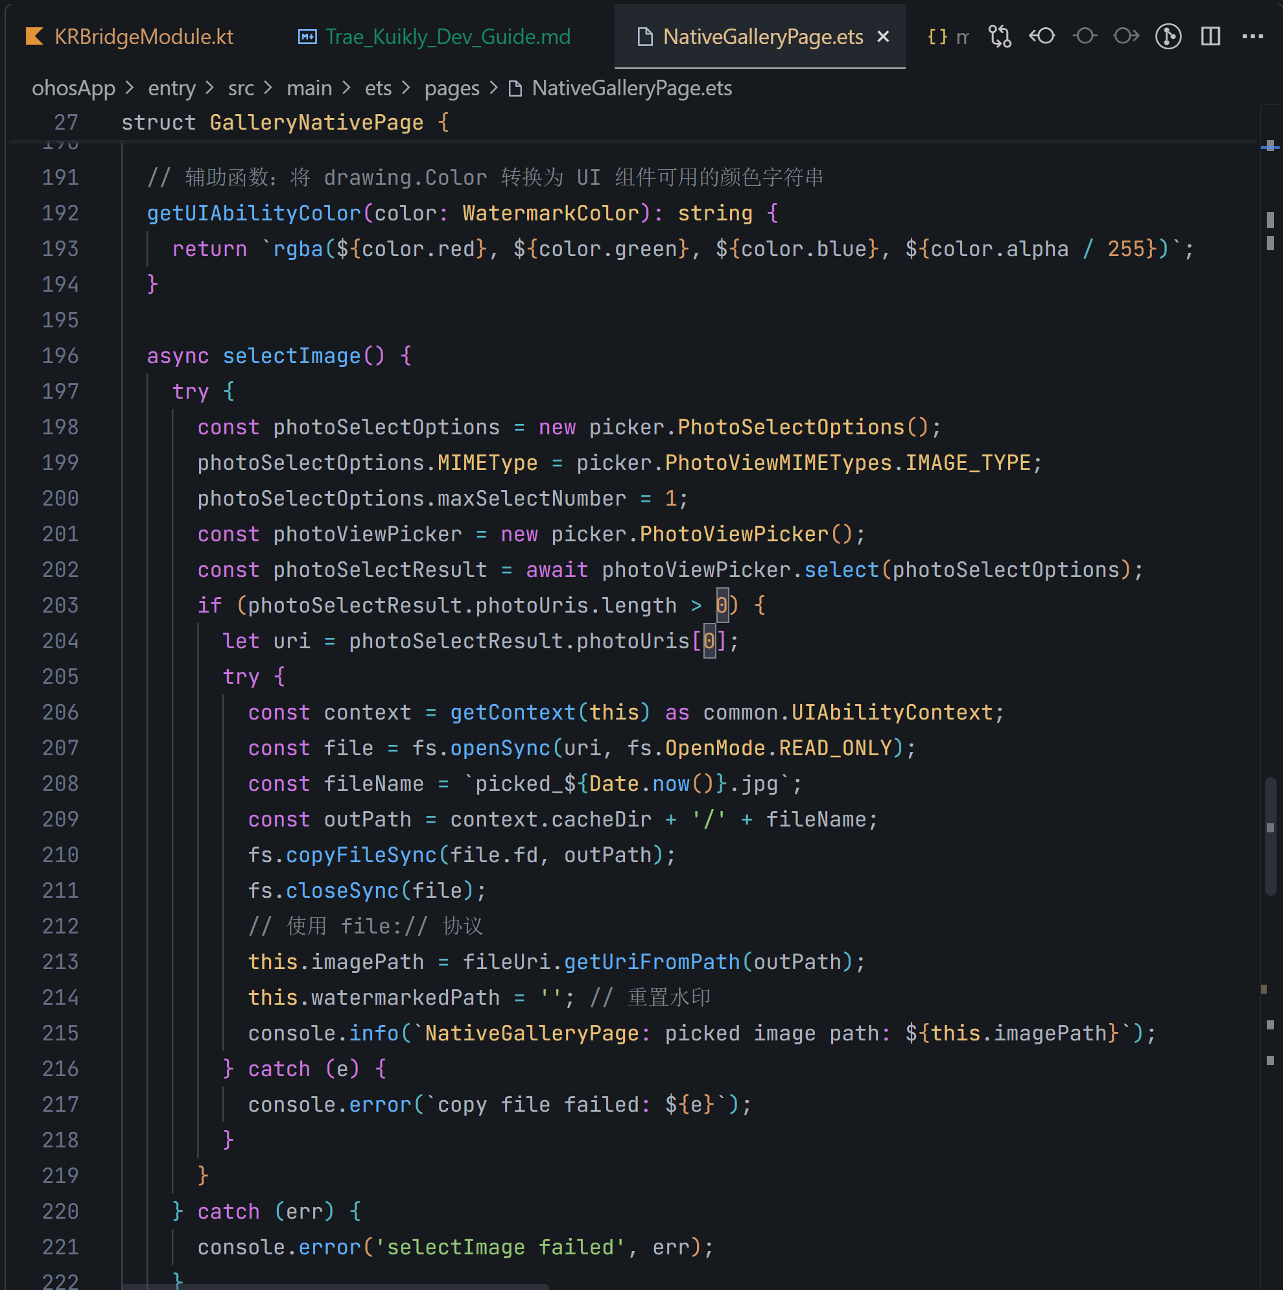Split the editor to the right
Image resolution: width=1283 pixels, height=1290 pixels.
click(x=1210, y=36)
